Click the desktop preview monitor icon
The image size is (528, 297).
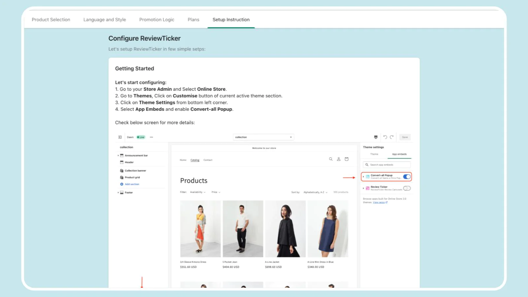[376, 137]
